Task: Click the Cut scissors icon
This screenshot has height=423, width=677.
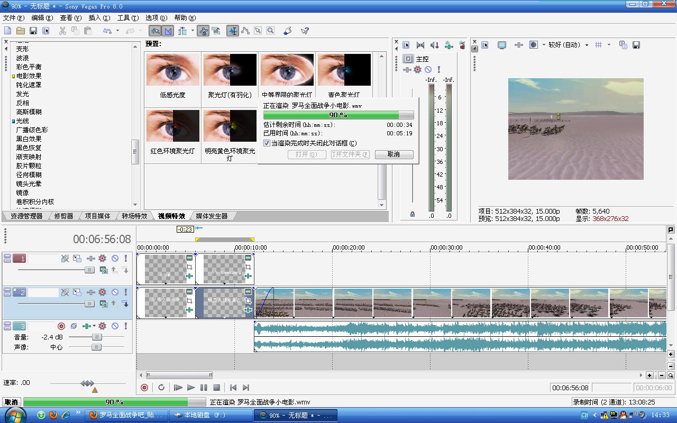Action: [62, 31]
